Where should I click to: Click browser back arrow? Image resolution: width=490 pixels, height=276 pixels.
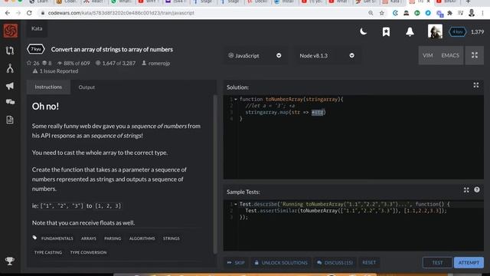tap(8, 13)
